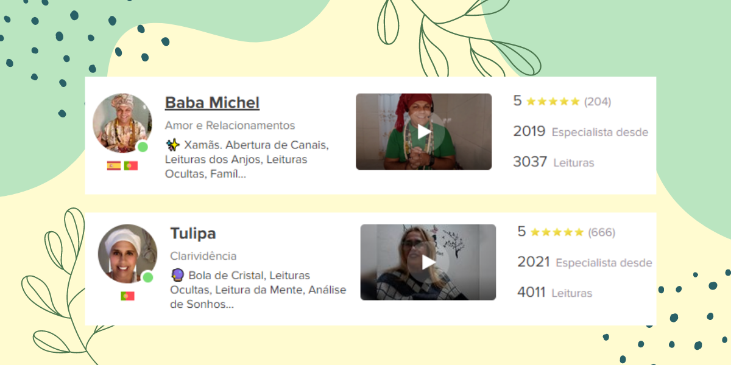Select Amor e Relacionamentos category text

click(x=230, y=125)
